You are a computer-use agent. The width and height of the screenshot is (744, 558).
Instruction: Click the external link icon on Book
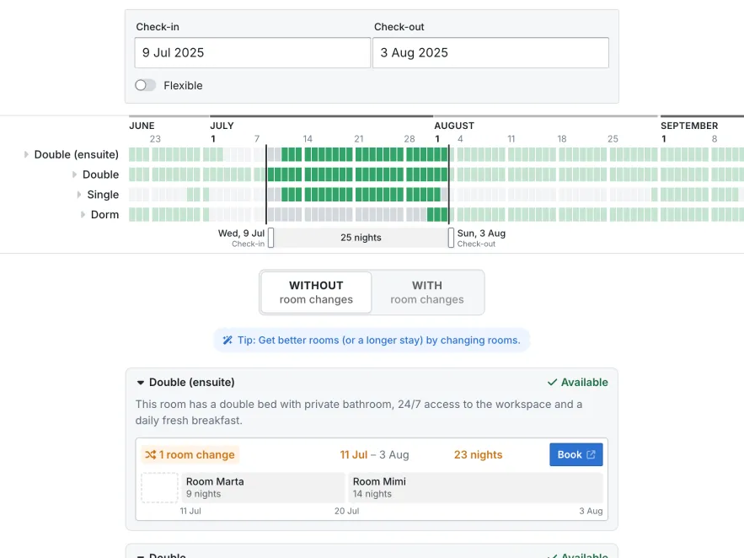coord(591,455)
